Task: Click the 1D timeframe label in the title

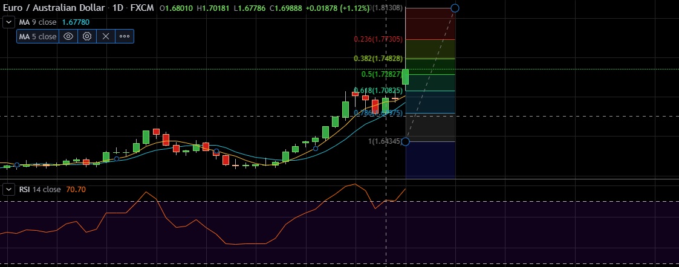Action: (117, 8)
